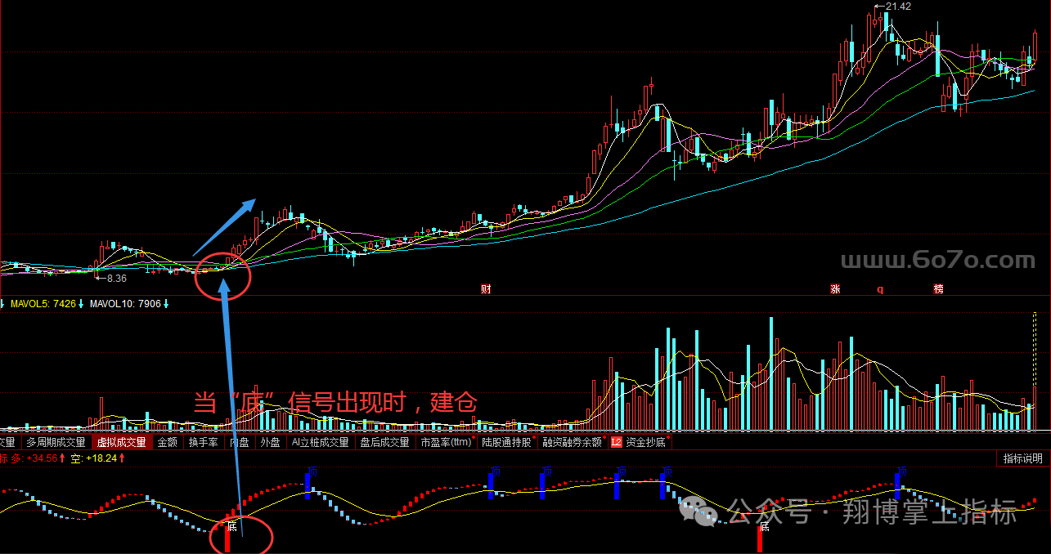The image size is (1051, 554).
Task: Click the arrow next to MAVOL10 value
Action: pyautogui.click(x=166, y=304)
